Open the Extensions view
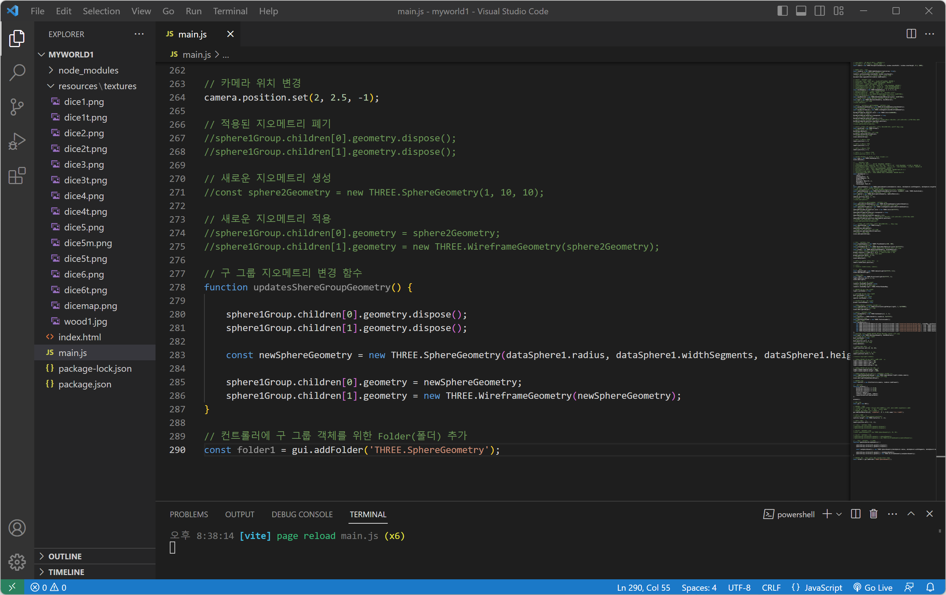 coord(17,176)
